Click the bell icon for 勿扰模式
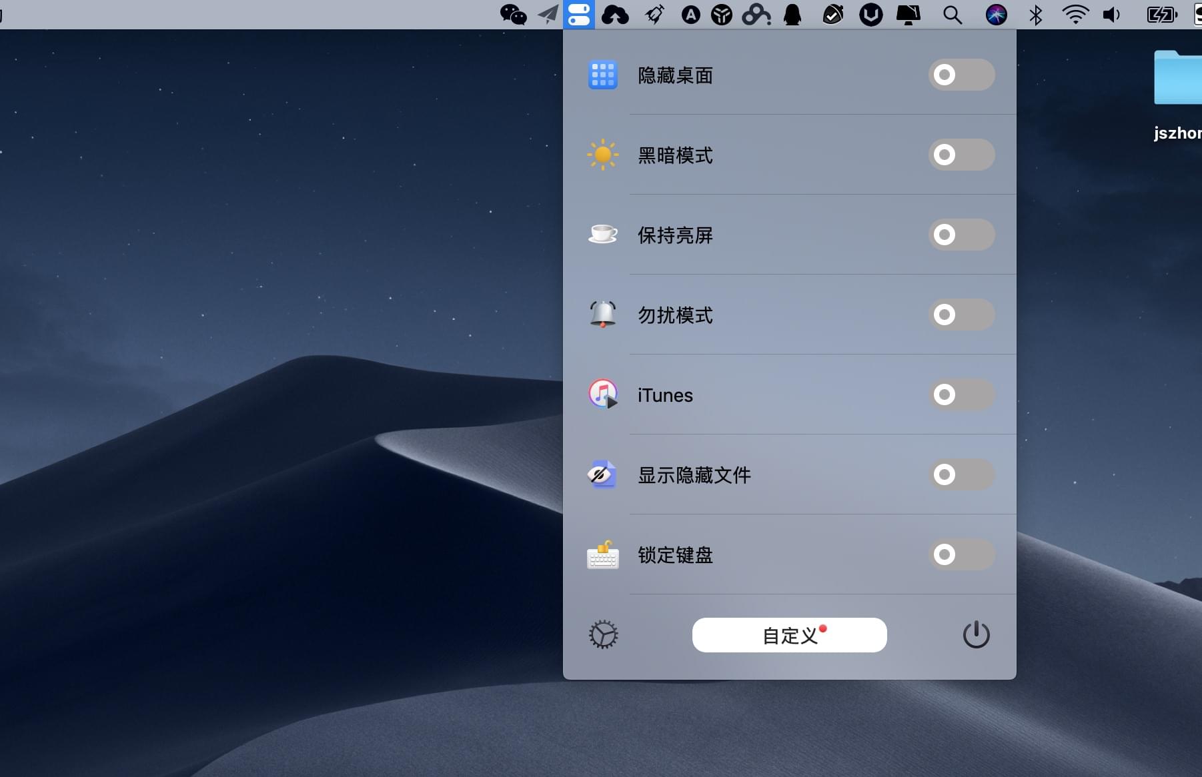 coord(603,315)
